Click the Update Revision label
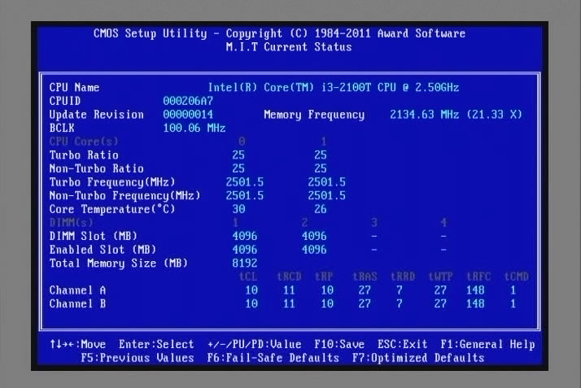Image resolution: width=581 pixels, height=388 pixels. pos(96,115)
